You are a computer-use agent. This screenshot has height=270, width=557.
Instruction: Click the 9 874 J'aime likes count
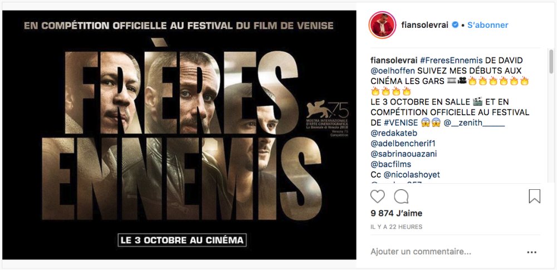coord(396,213)
